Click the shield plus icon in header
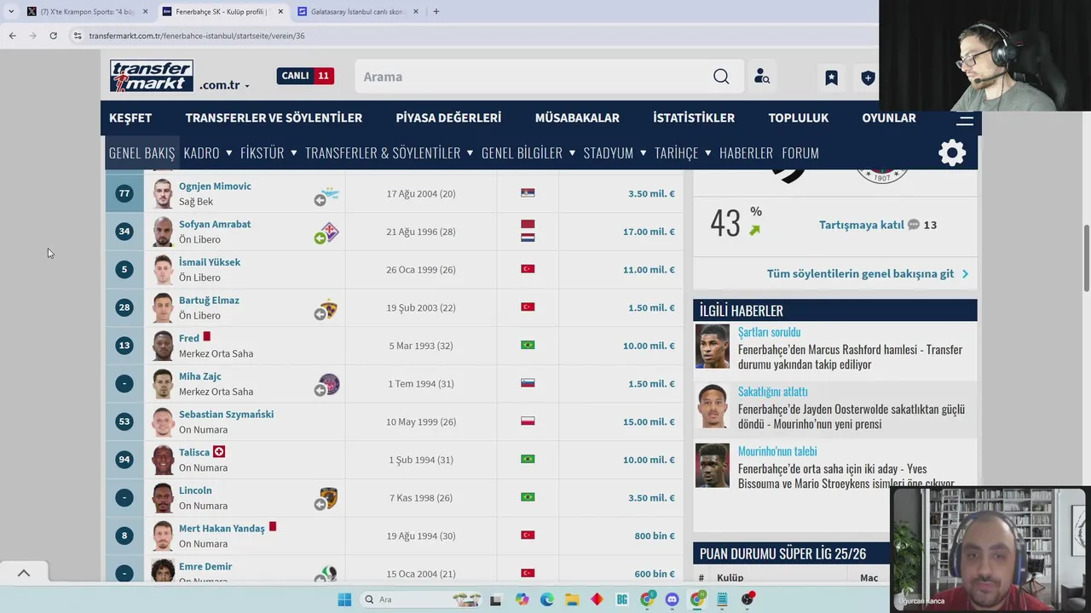Screen dimensions: 1091x613 pos(868,77)
